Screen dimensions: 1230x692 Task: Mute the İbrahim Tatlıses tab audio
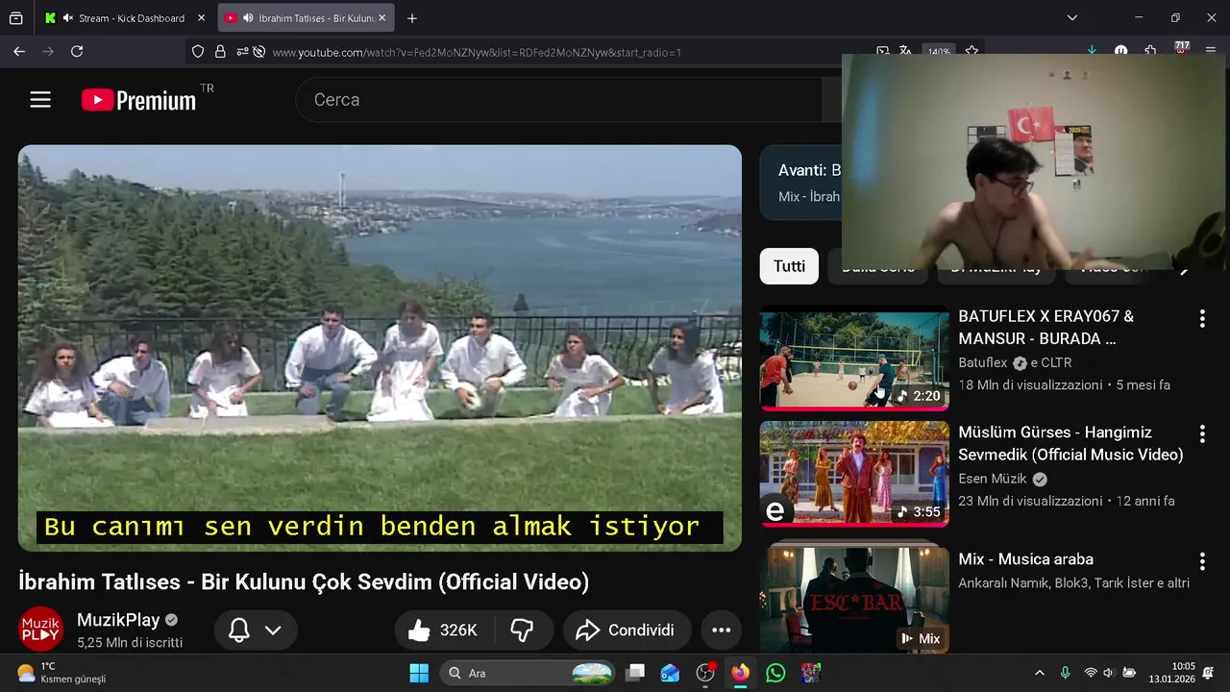click(249, 18)
